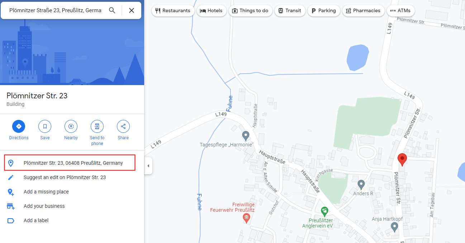The height and width of the screenshot is (243, 465).
Task: Open Directions for Plömnitzer Str. 23
Action: (x=19, y=130)
